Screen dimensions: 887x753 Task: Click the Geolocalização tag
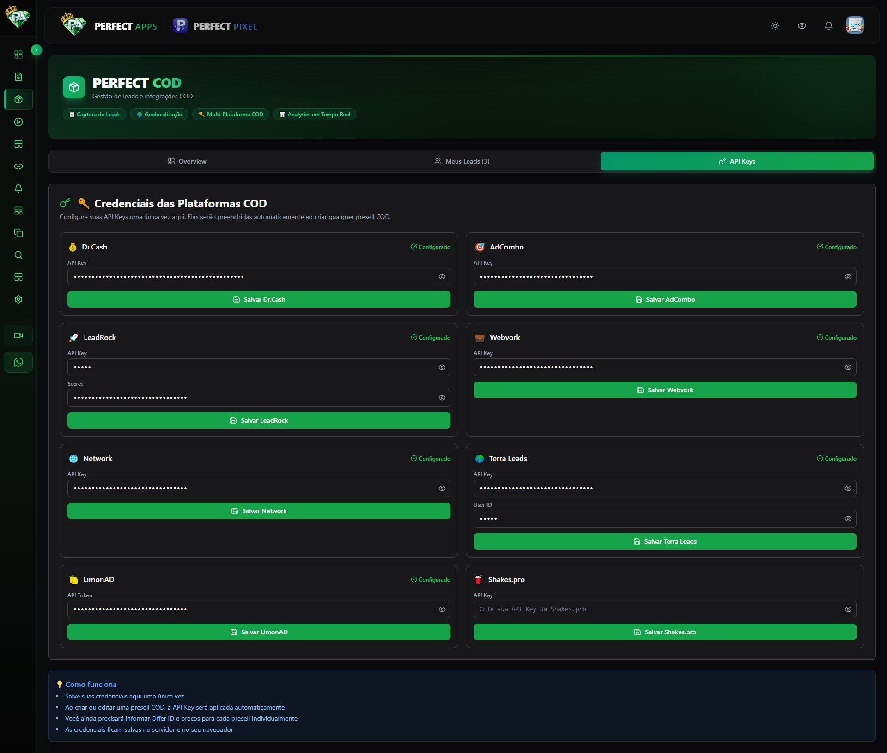159,115
